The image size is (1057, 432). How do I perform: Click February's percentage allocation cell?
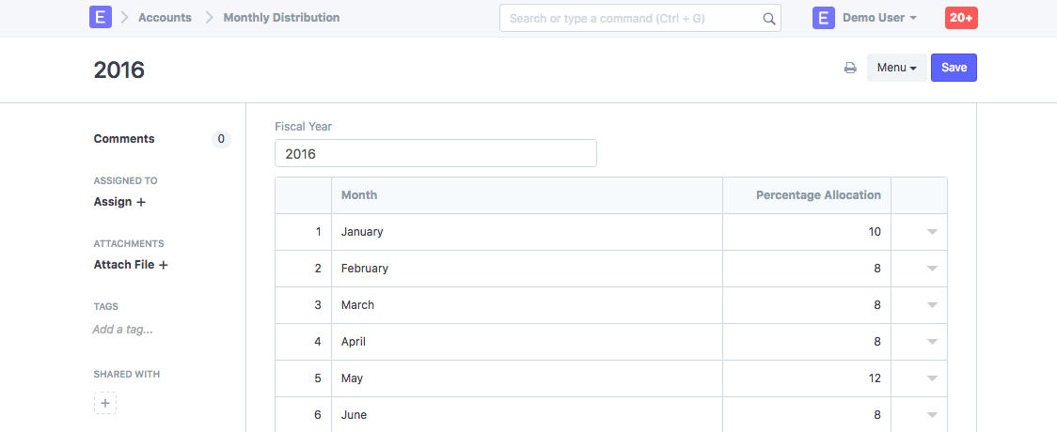(x=807, y=269)
